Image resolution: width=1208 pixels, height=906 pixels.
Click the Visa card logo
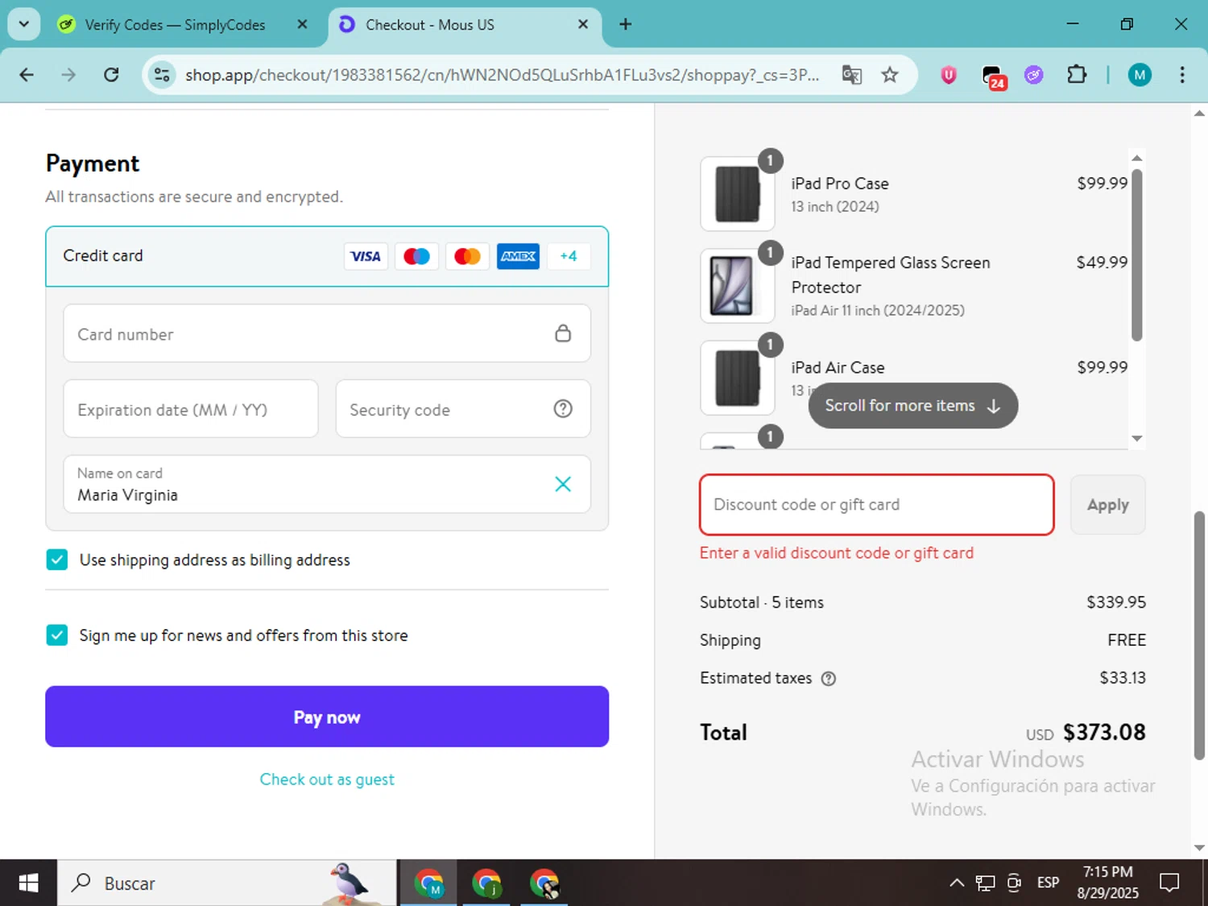366,256
